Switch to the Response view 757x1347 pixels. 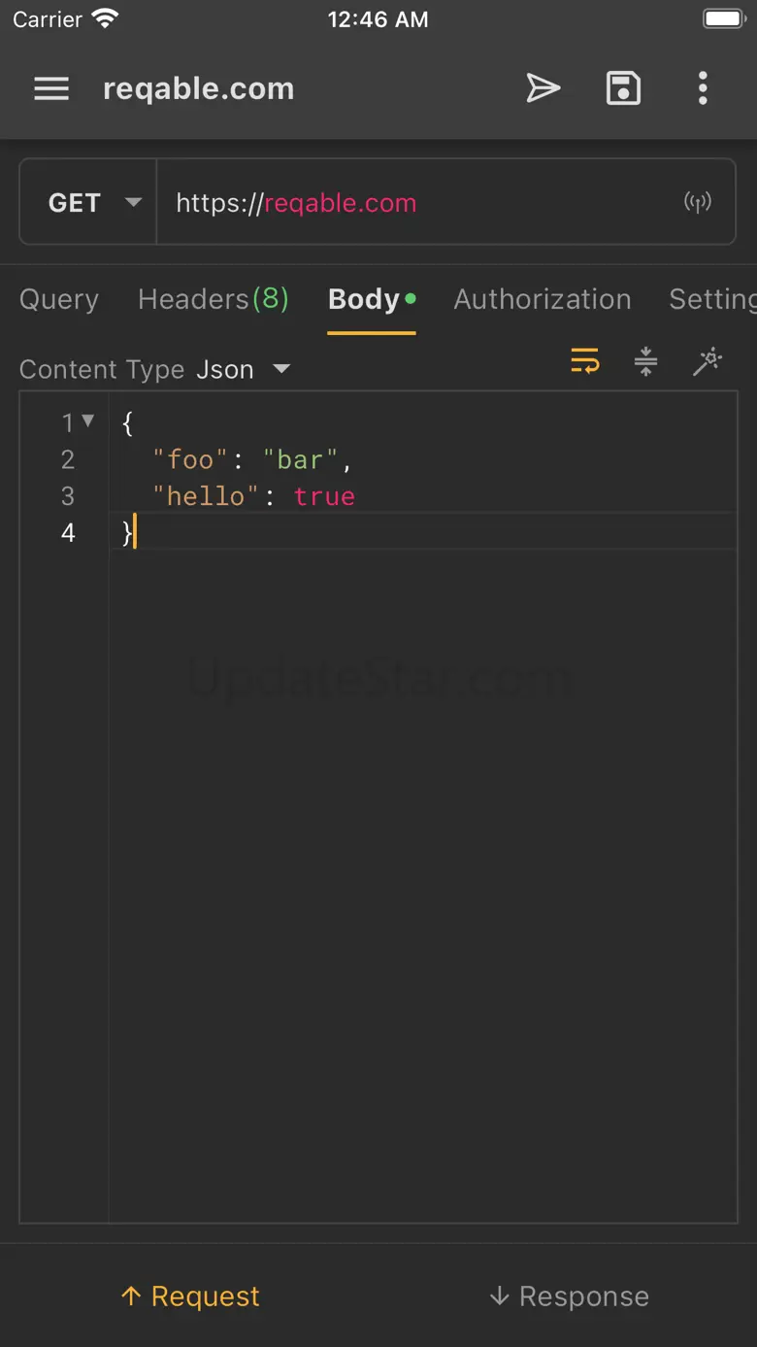point(569,1296)
